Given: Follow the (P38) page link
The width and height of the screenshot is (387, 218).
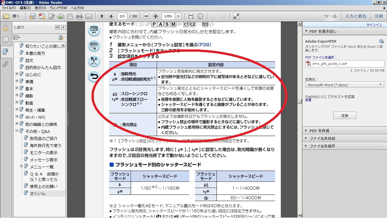Looking at the screenshot, I should 204,45.
